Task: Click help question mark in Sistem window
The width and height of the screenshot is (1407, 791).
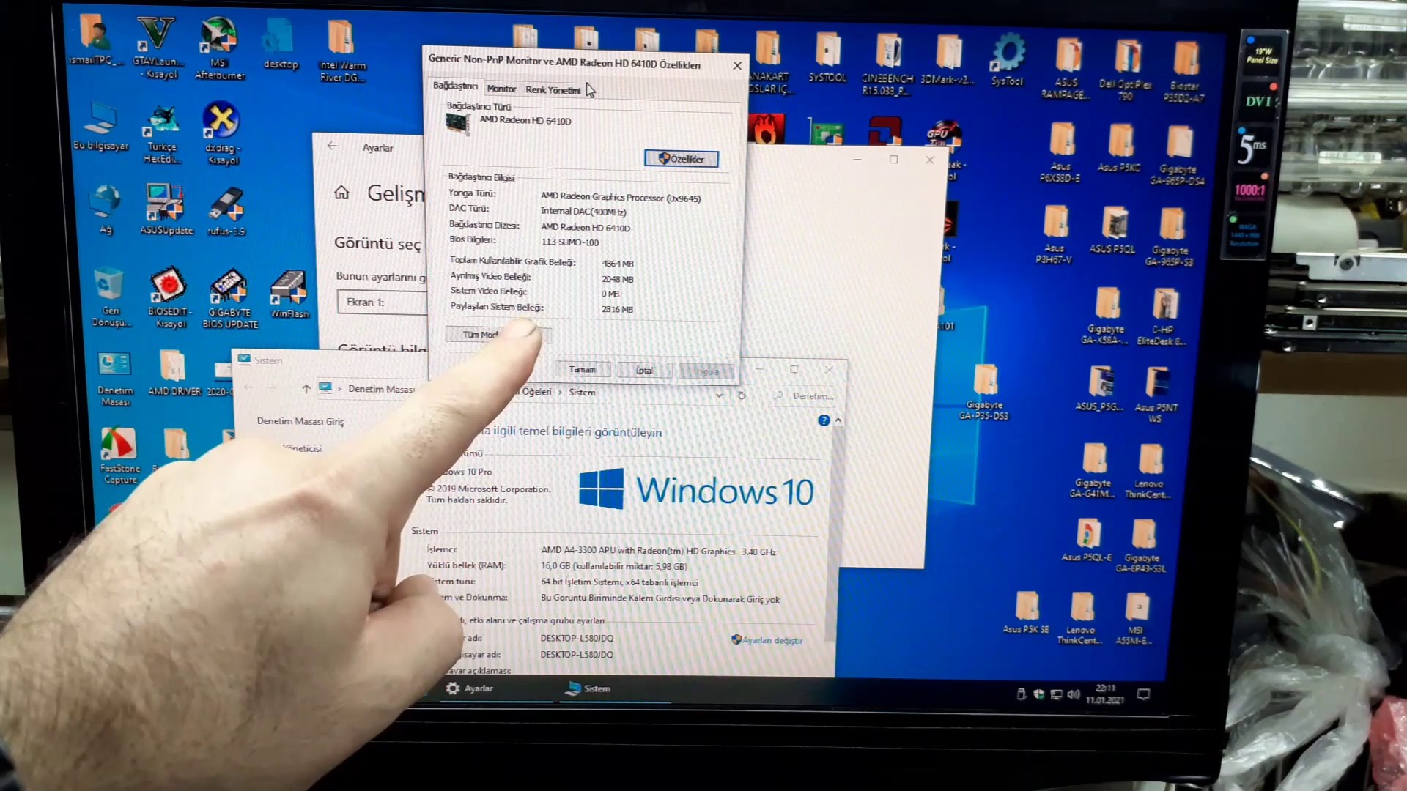Action: (824, 420)
